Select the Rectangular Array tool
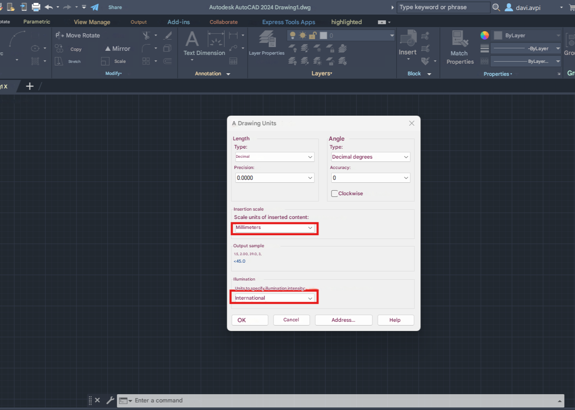 [x=146, y=61]
